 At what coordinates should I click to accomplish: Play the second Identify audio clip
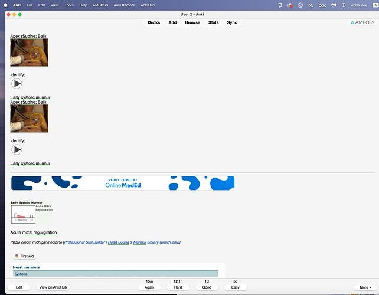pyautogui.click(x=17, y=150)
